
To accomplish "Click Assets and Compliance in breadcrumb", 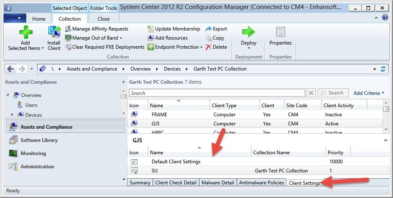I will point(92,69).
